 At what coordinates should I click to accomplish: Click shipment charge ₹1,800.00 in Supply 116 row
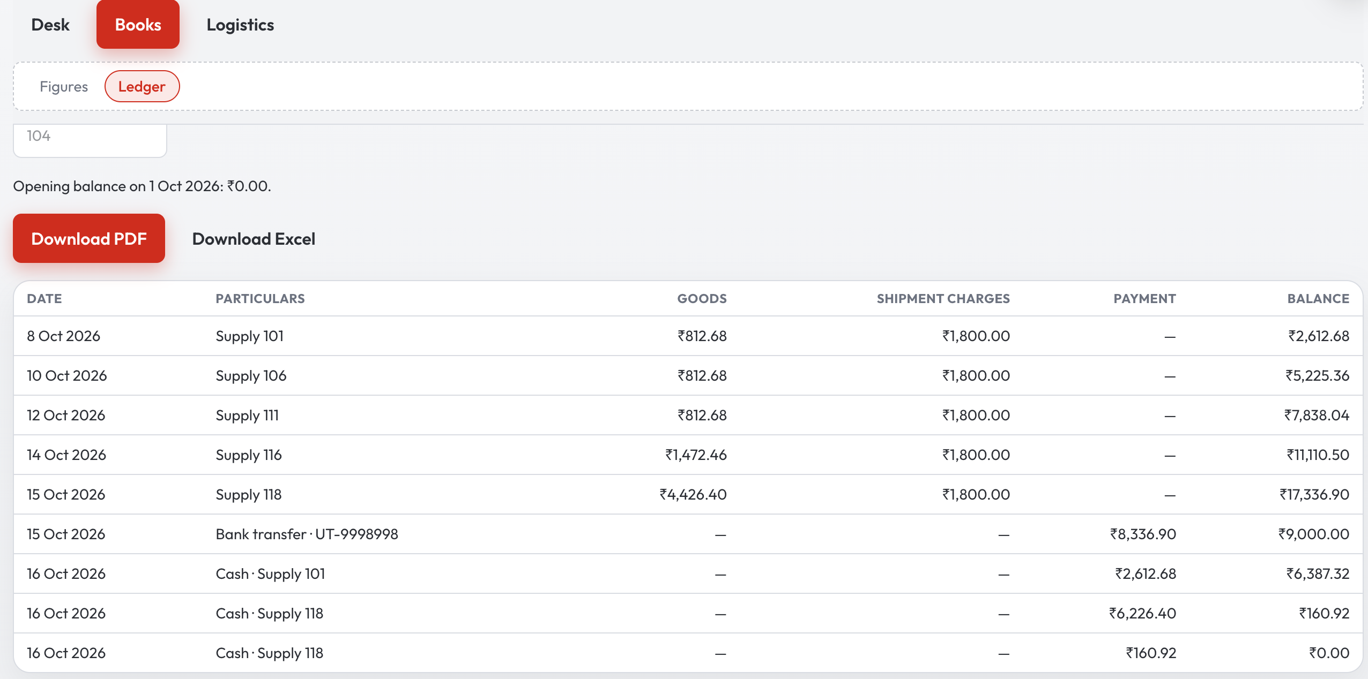tap(976, 455)
